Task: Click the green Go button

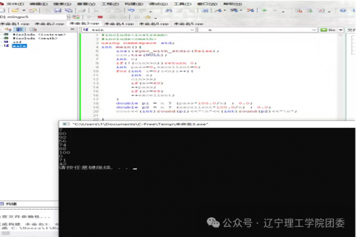Action: click(329, 30)
